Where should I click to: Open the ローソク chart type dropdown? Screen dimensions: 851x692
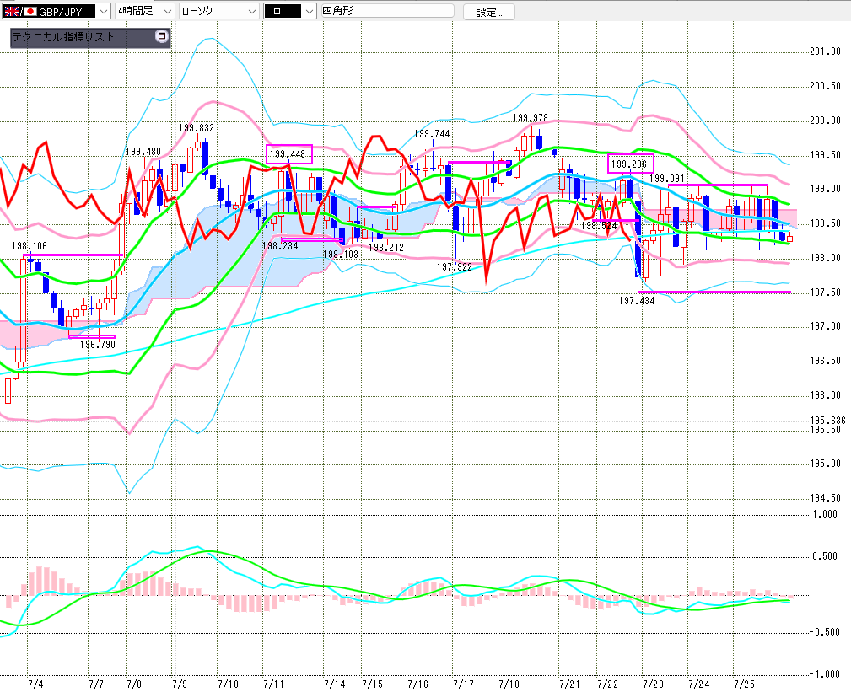click(x=218, y=11)
